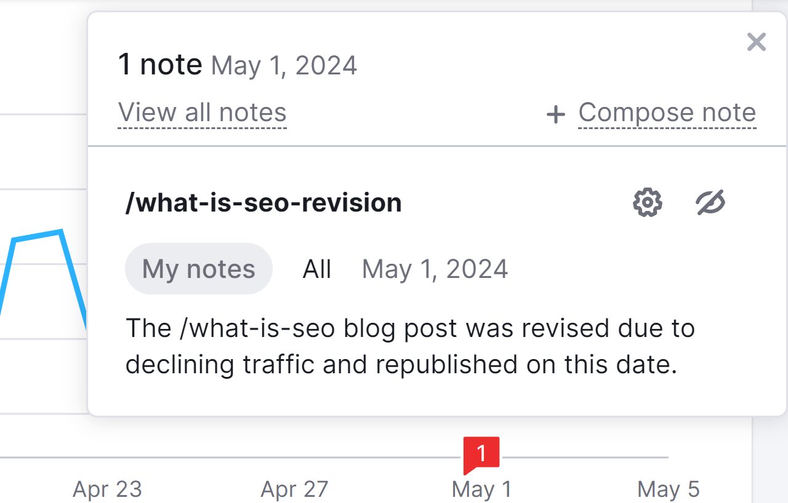Click the May 1, 2024 header date
788x503 pixels.
(x=284, y=66)
